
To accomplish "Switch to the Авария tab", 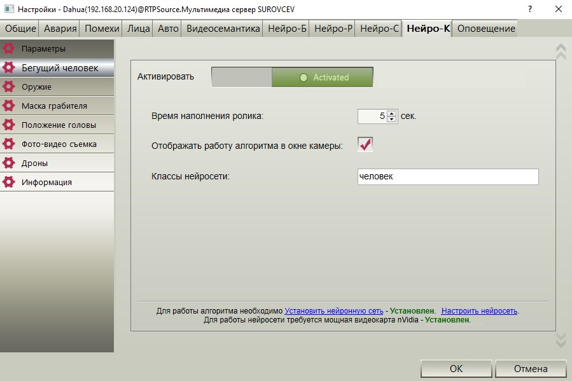I will [60, 29].
